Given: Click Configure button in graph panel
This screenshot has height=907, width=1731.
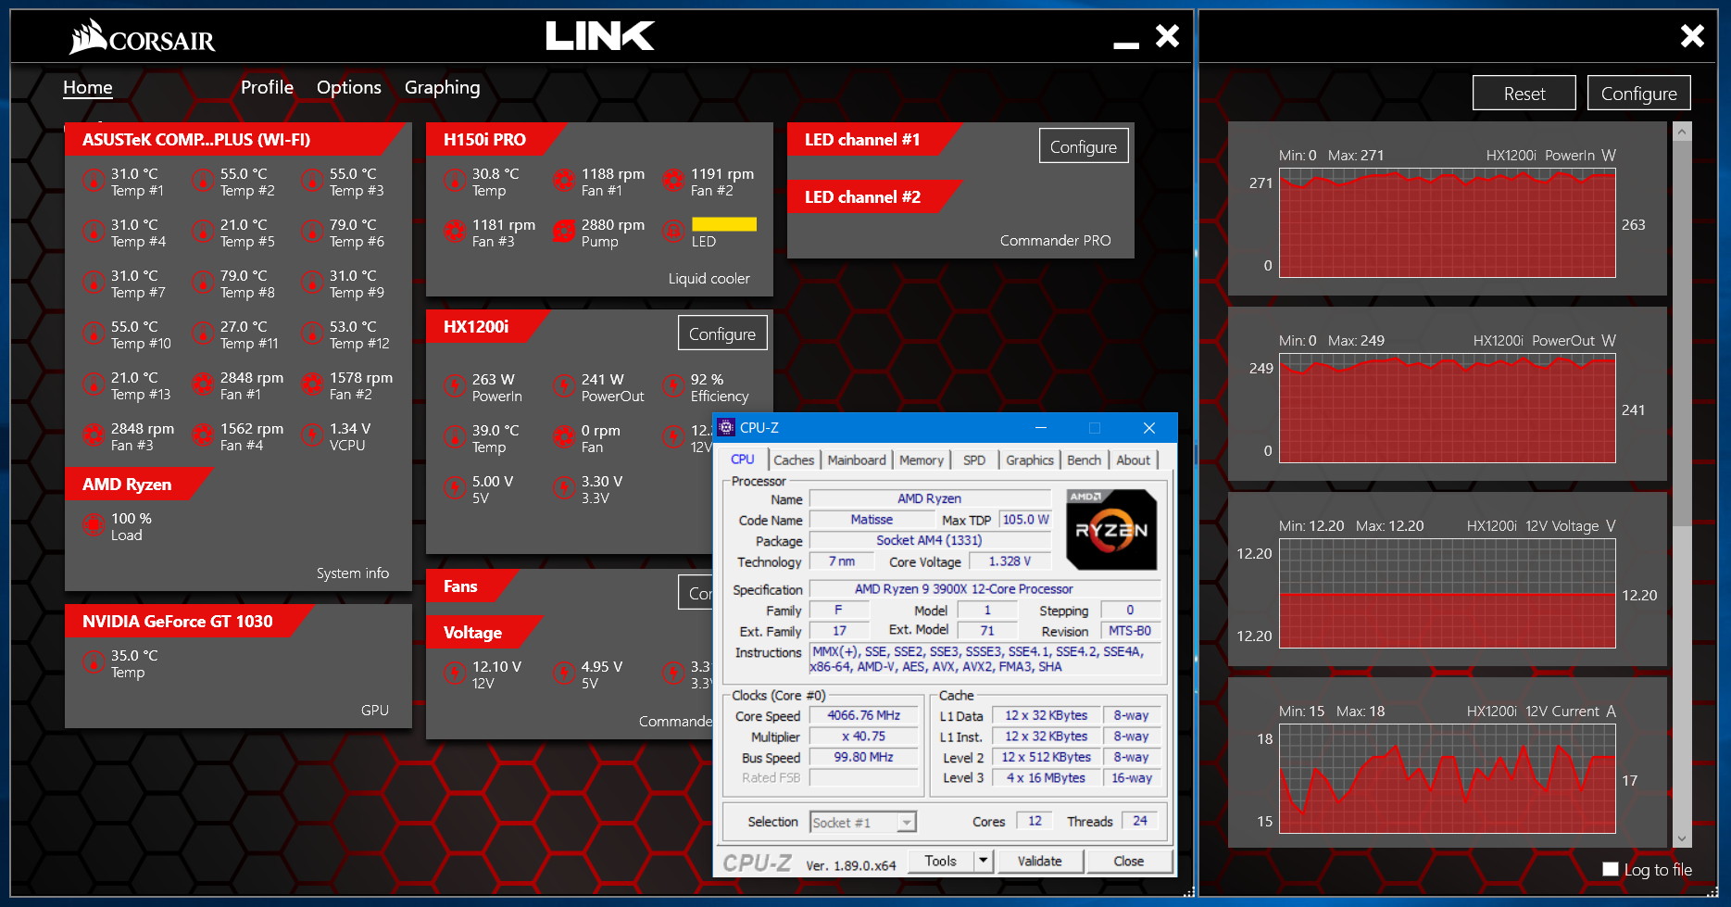Looking at the screenshot, I should pos(1639,93).
